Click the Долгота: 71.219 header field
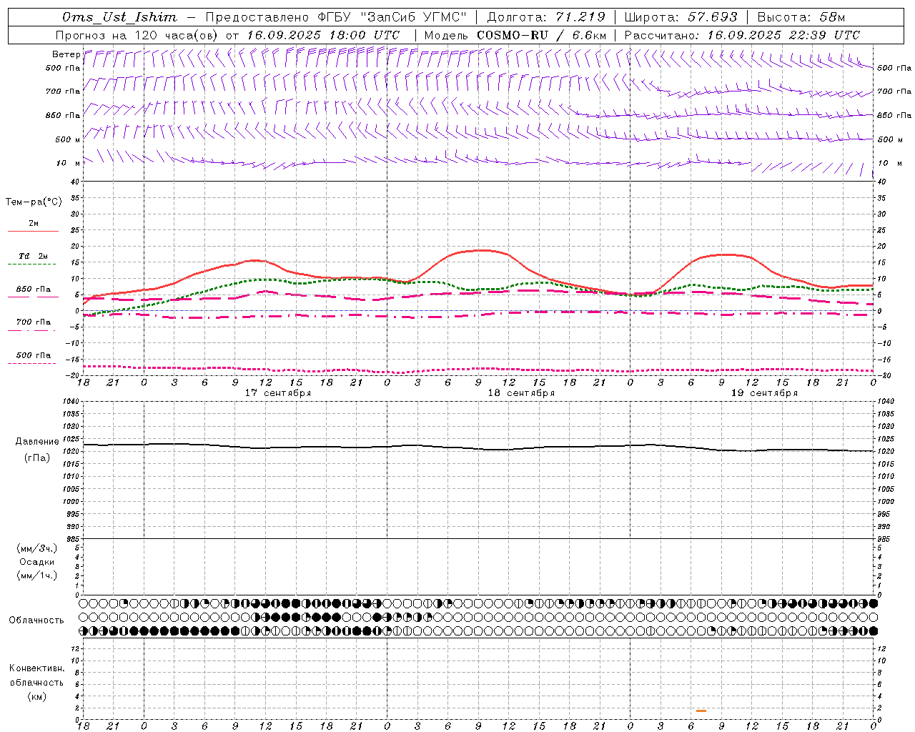This screenshot has height=732, width=915. pyautogui.click(x=547, y=17)
